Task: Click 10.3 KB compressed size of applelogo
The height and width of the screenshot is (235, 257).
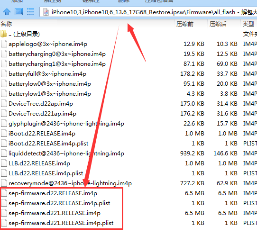Action: pos(227,44)
